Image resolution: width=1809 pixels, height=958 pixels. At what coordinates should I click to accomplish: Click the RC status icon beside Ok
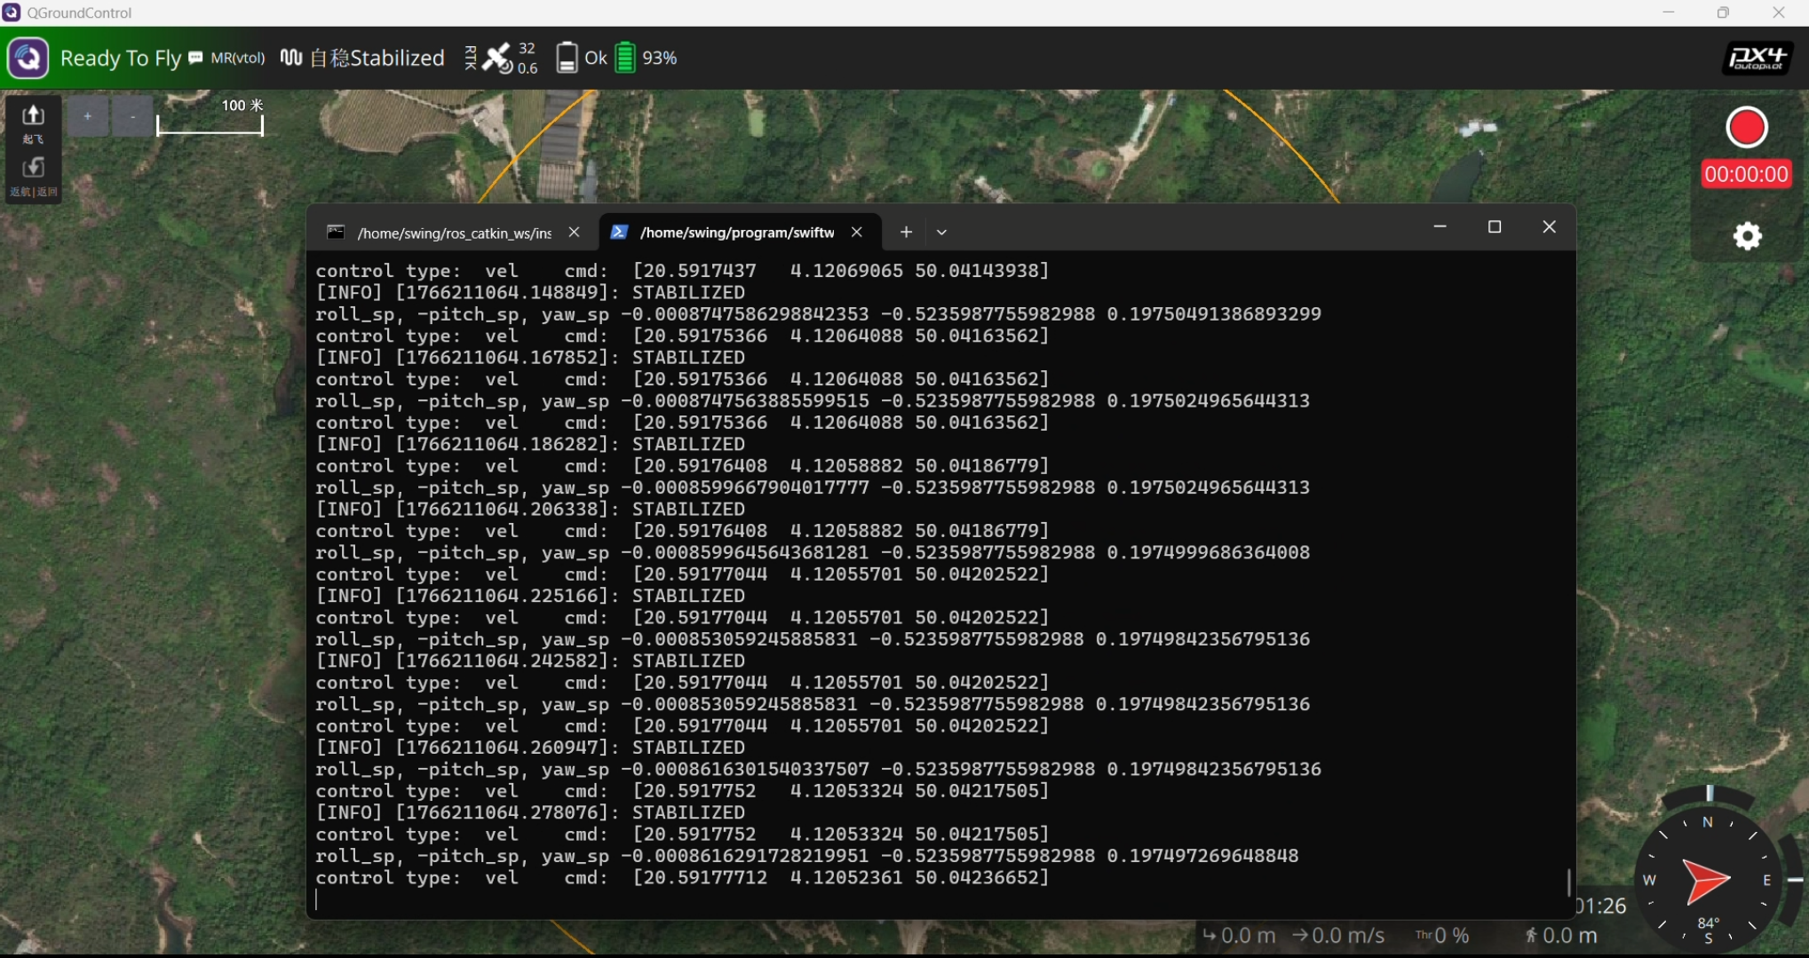567,59
